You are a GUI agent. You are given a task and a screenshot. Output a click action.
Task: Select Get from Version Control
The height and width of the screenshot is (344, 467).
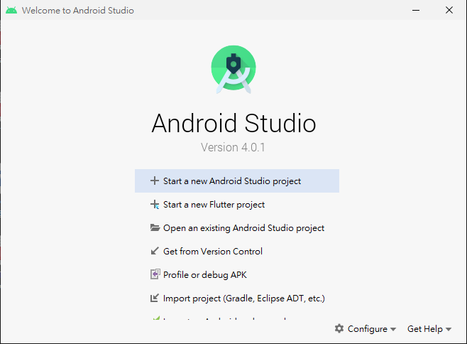pyautogui.click(x=237, y=251)
